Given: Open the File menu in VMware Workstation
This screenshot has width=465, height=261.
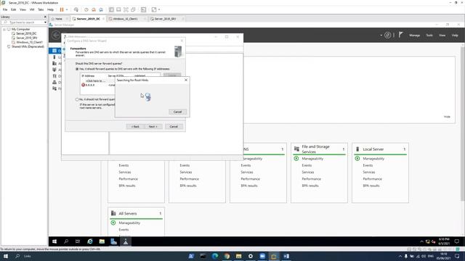Looking at the screenshot, I should (5, 9).
